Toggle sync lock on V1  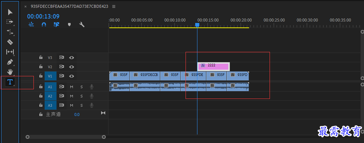(61, 76)
